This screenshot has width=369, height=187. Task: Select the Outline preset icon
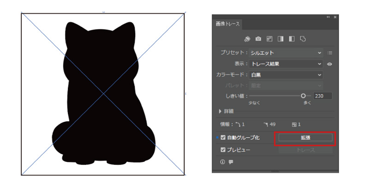(x=303, y=39)
